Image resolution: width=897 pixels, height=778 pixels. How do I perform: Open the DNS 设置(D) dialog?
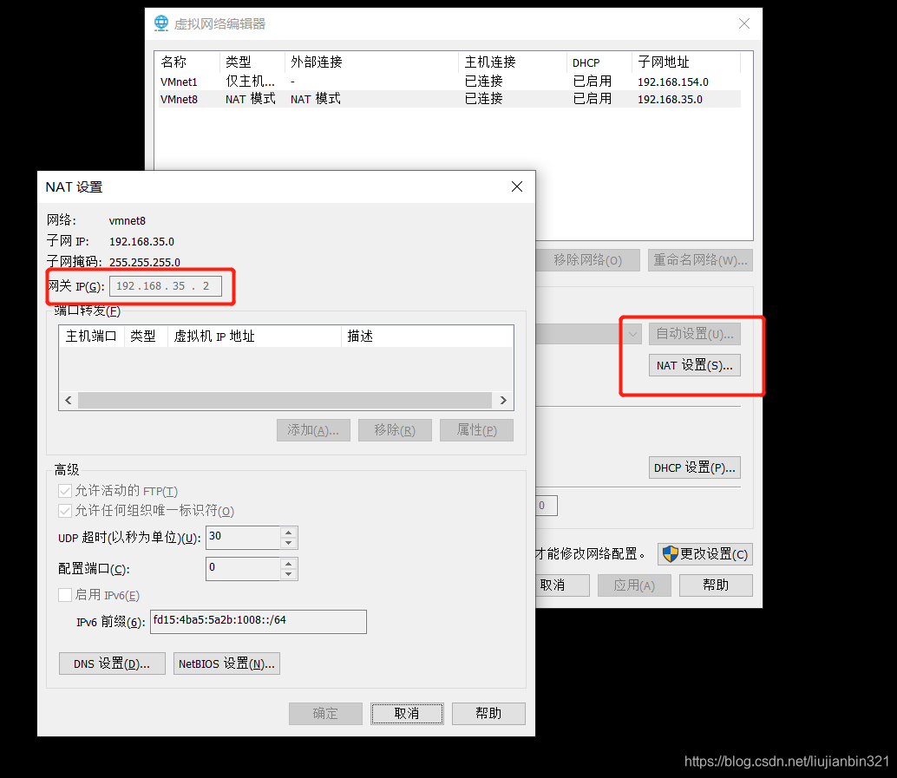111,663
